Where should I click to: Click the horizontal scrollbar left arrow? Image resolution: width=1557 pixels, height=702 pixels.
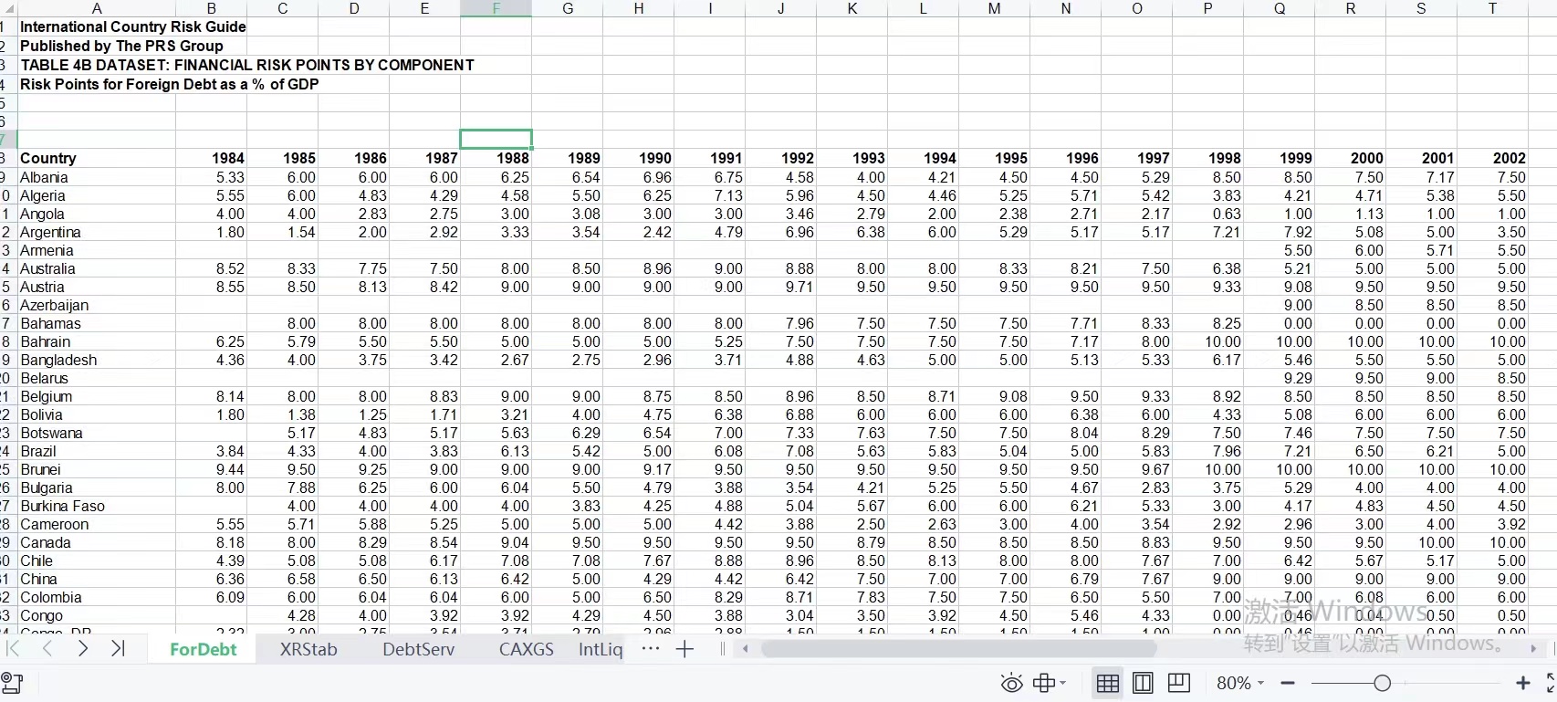pos(746,649)
